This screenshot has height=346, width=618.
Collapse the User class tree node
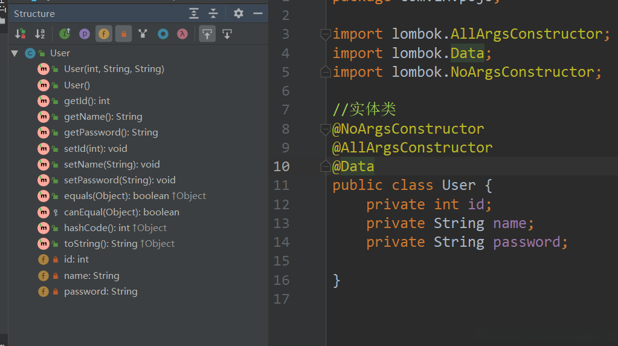pos(14,53)
